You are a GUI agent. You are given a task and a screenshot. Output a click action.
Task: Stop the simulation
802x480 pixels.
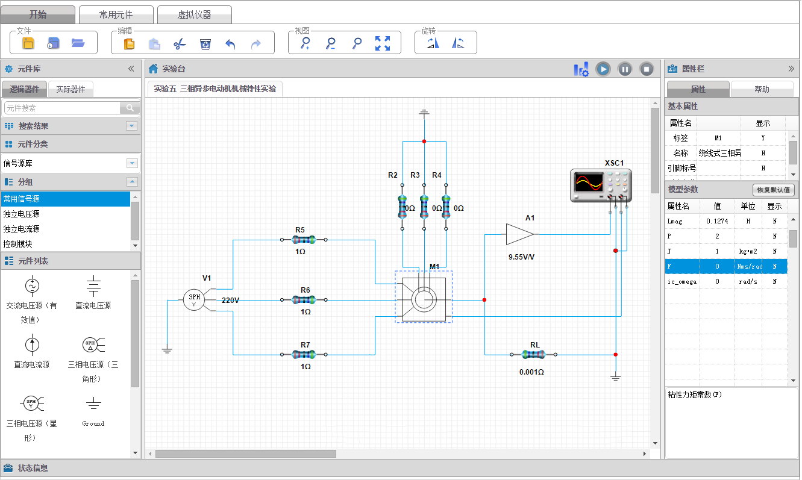click(x=647, y=69)
